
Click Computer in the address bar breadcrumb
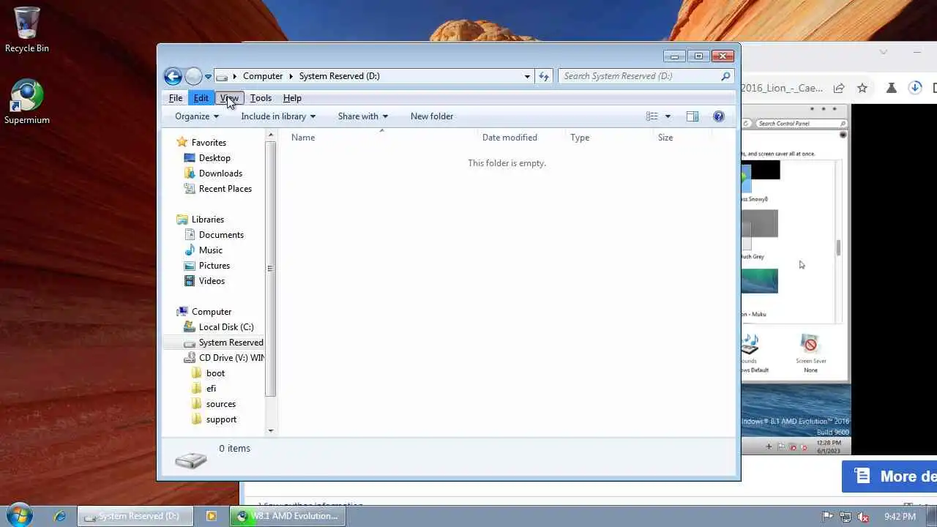[263, 76]
